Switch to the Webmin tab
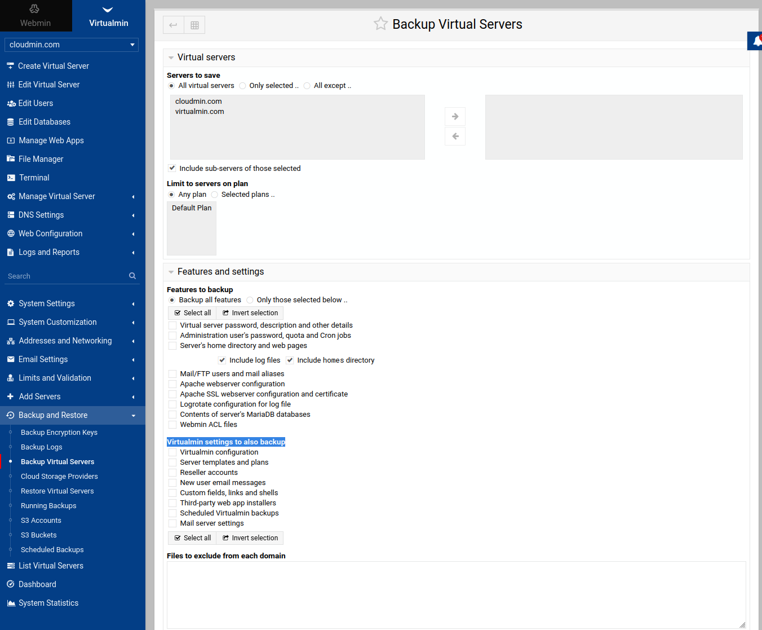Image resolution: width=762 pixels, height=630 pixels. click(x=36, y=16)
